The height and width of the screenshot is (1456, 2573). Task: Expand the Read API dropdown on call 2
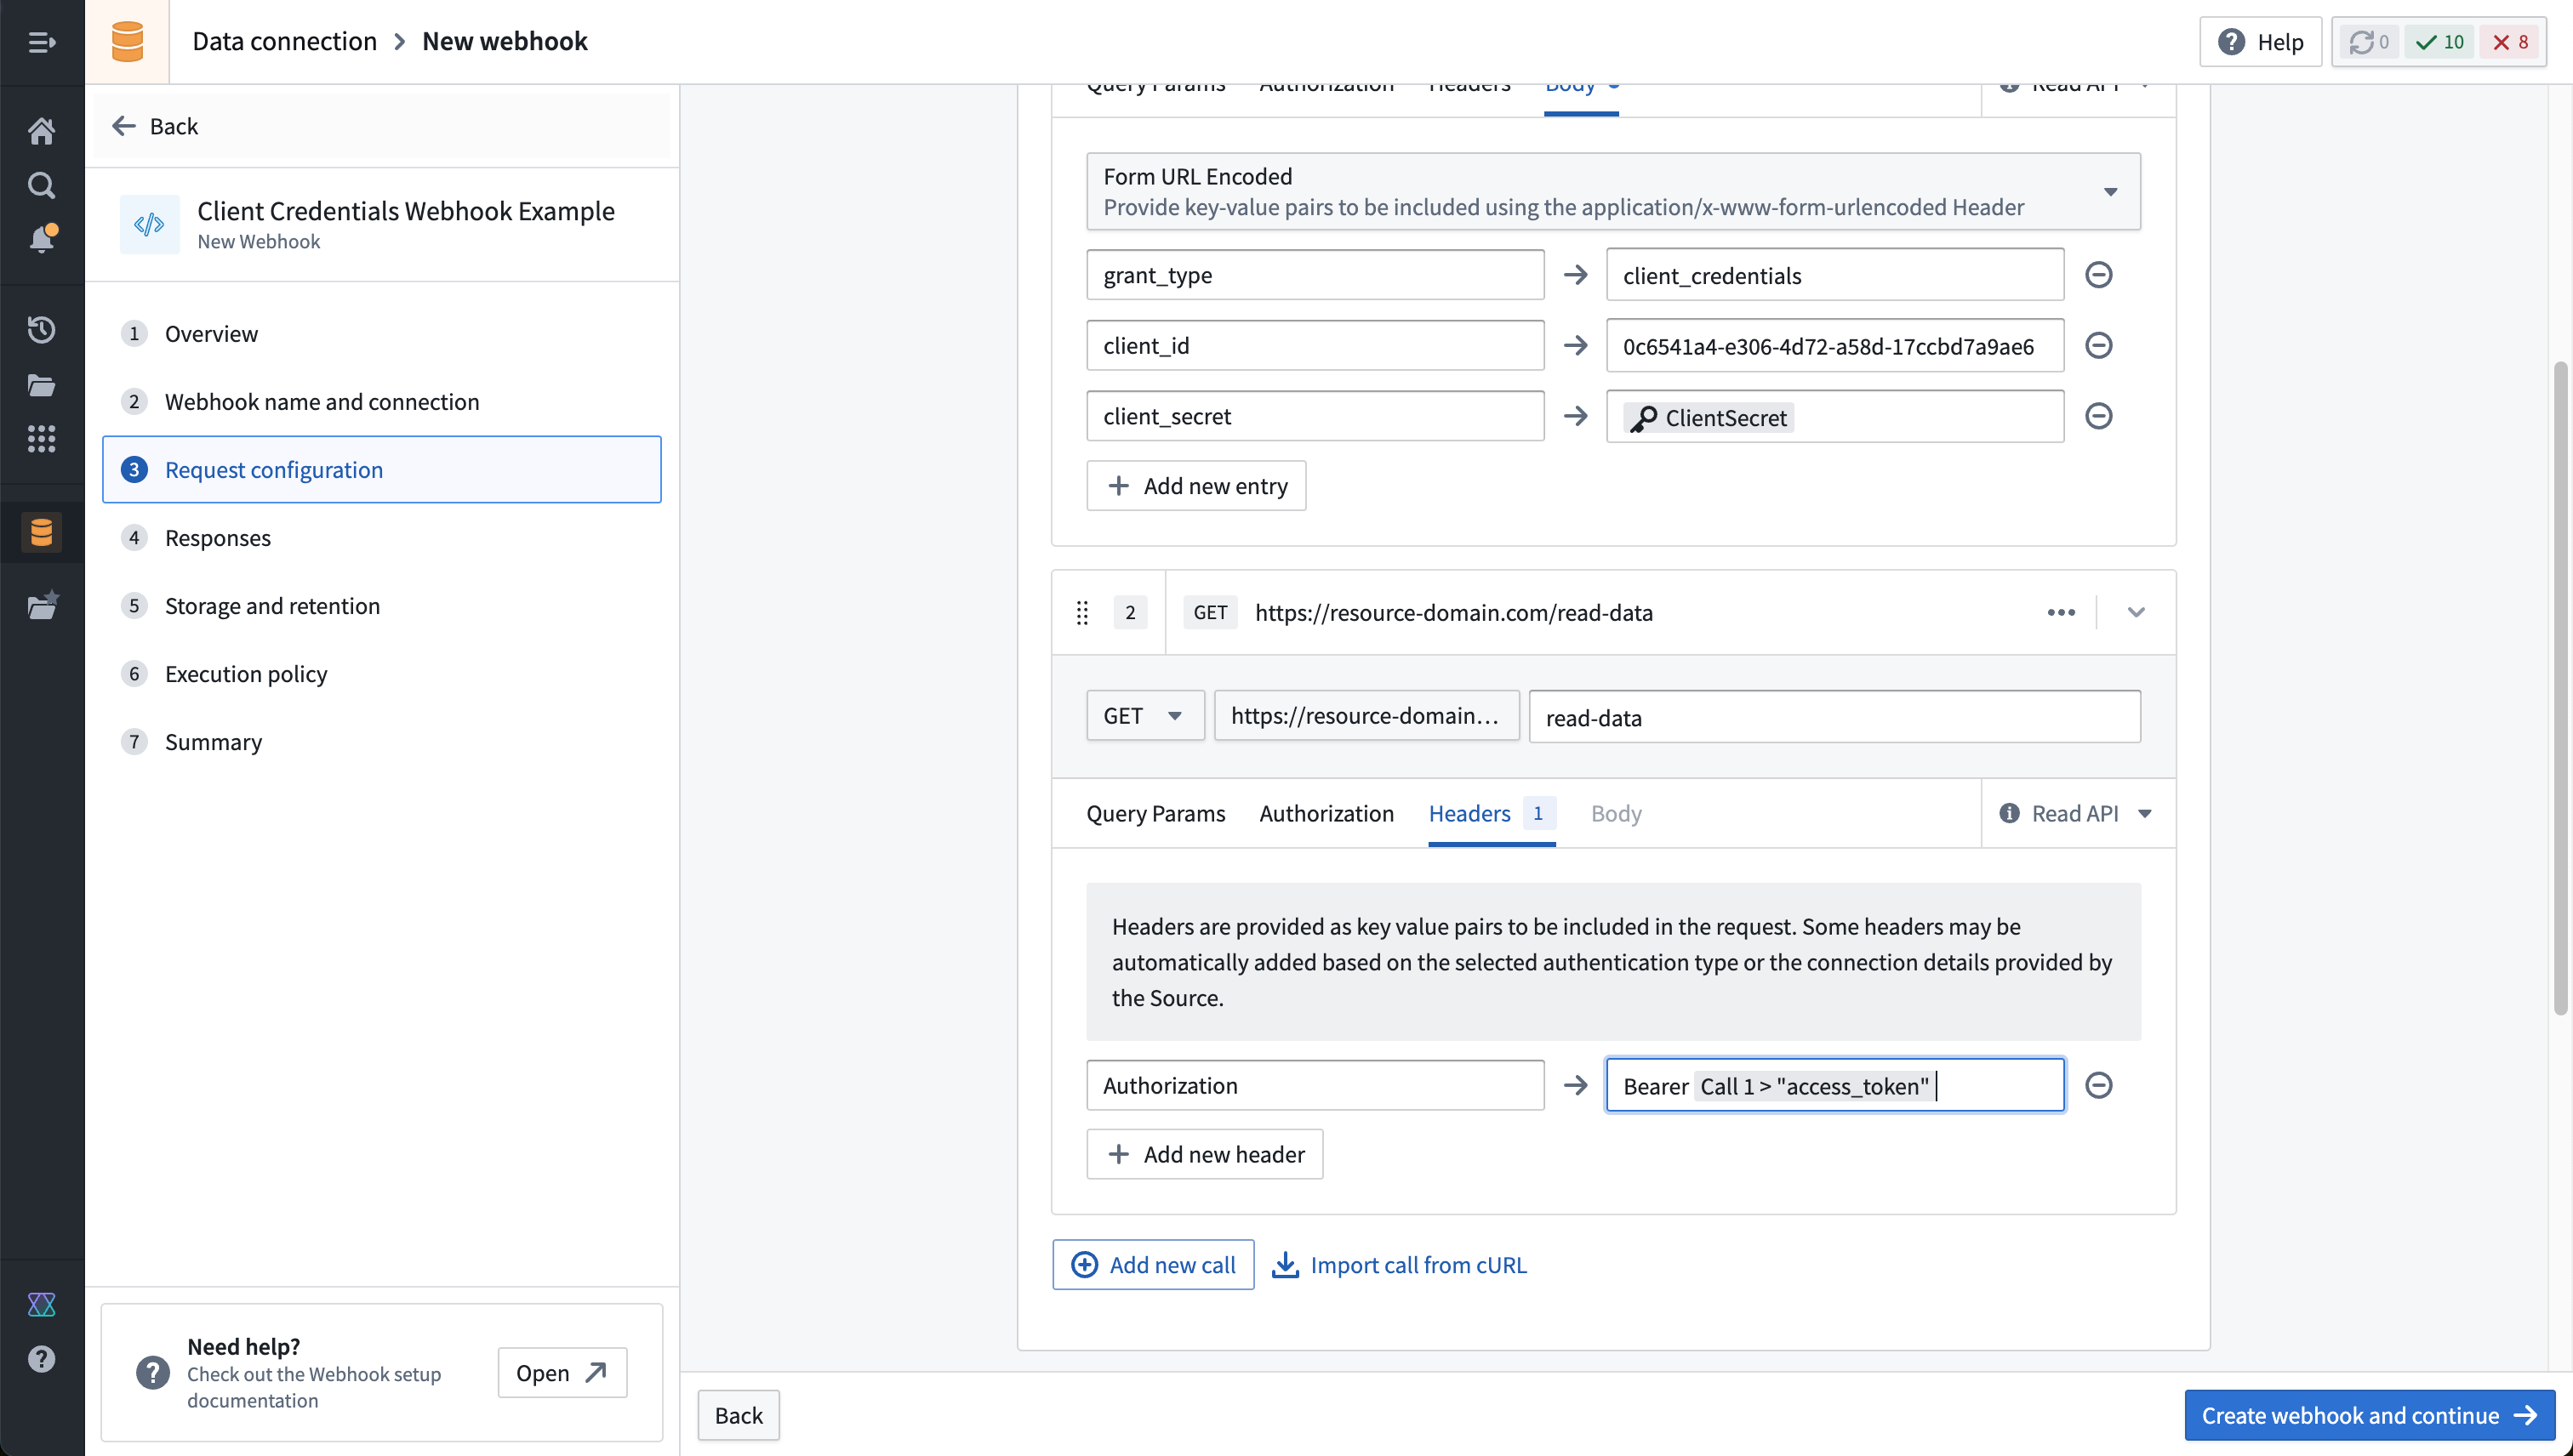tap(2143, 813)
